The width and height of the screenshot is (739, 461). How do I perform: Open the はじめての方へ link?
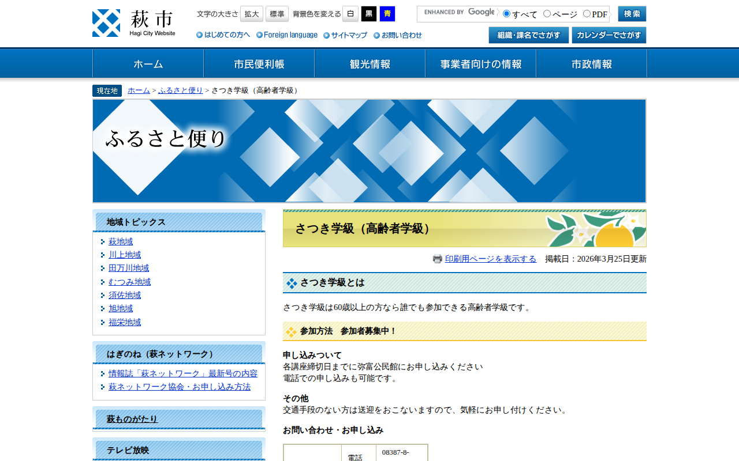[x=223, y=35]
